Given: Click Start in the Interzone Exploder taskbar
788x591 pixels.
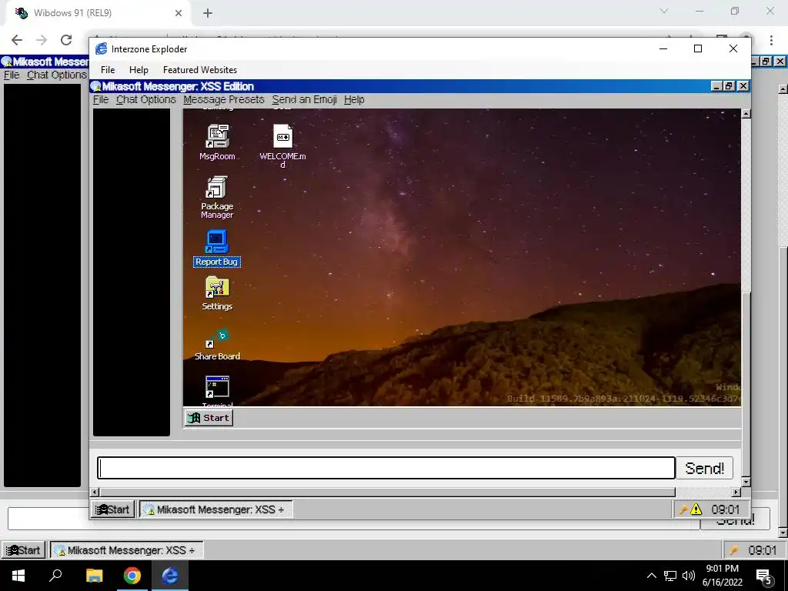Looking at the screenshot, I should [113, 509].
